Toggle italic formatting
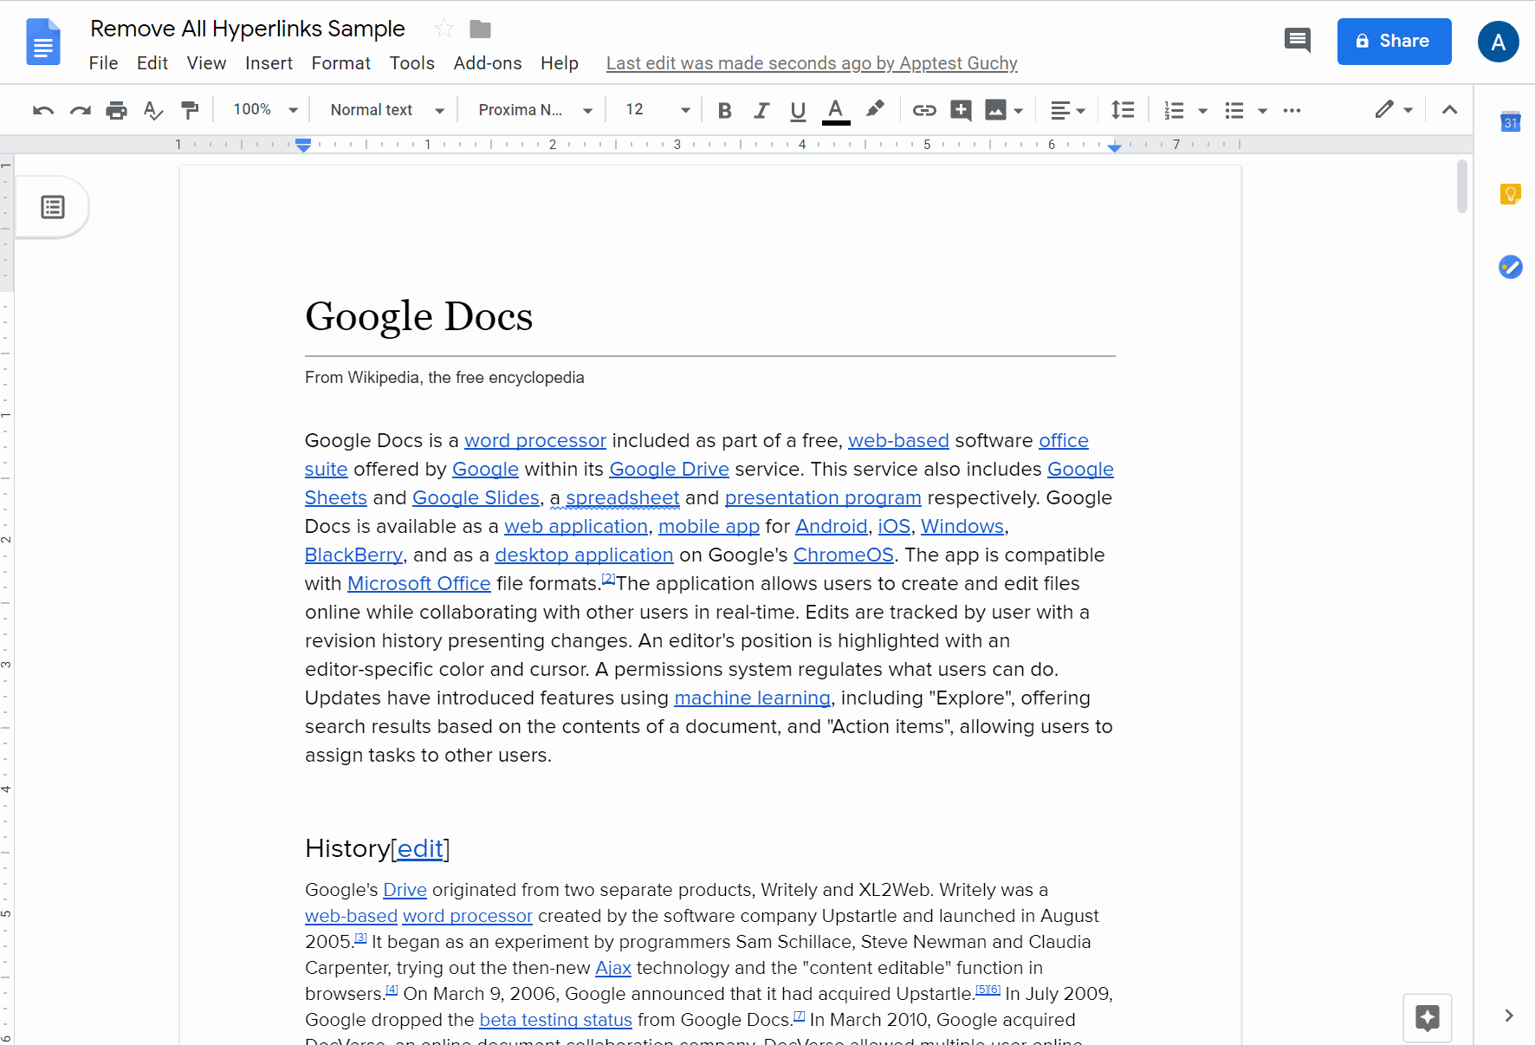 tap(761, 110)
